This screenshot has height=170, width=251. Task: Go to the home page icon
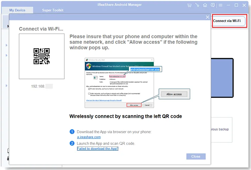205,5
